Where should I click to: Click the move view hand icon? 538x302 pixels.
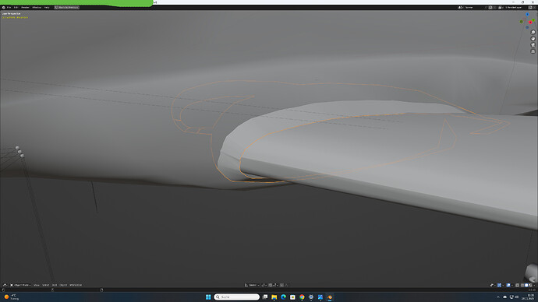pos(533,39)
